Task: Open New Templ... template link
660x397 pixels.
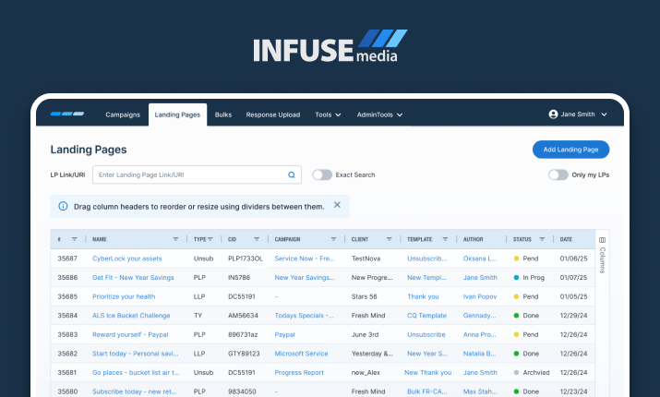Action: point(426,277)
